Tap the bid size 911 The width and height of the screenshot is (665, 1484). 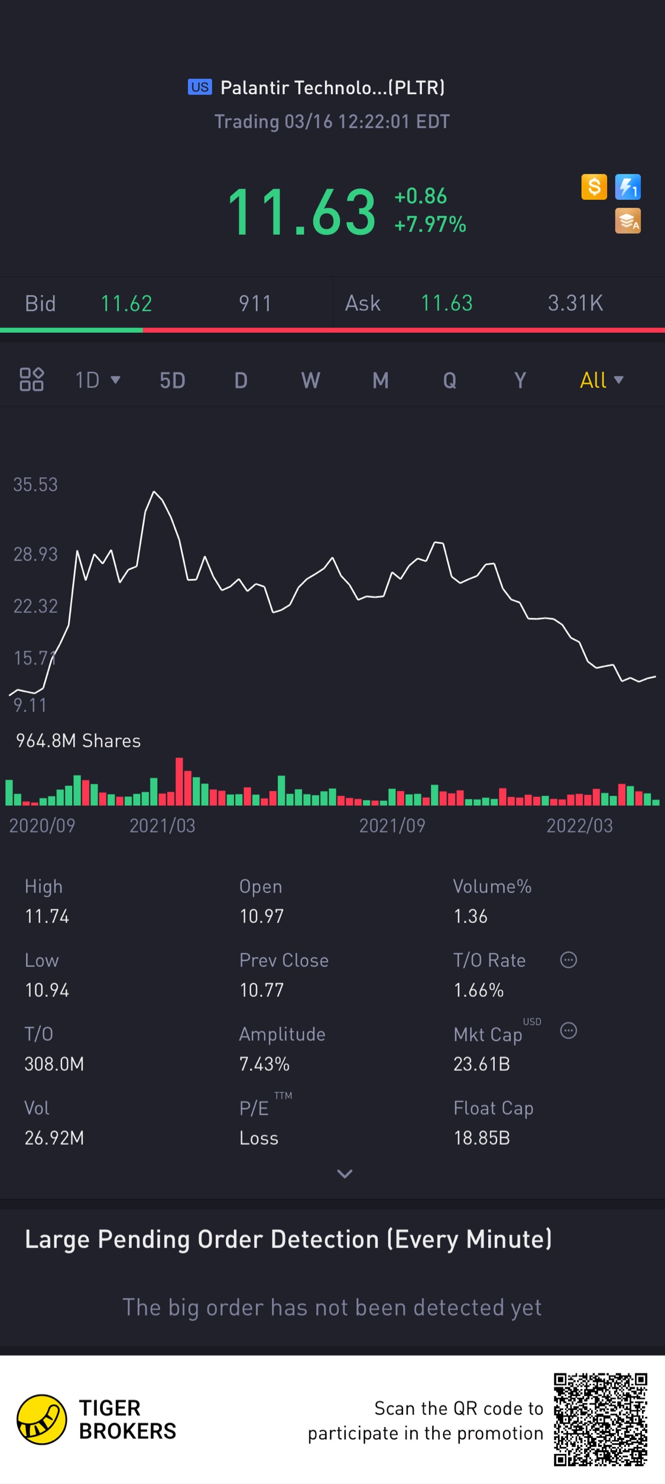pos(255,303)
